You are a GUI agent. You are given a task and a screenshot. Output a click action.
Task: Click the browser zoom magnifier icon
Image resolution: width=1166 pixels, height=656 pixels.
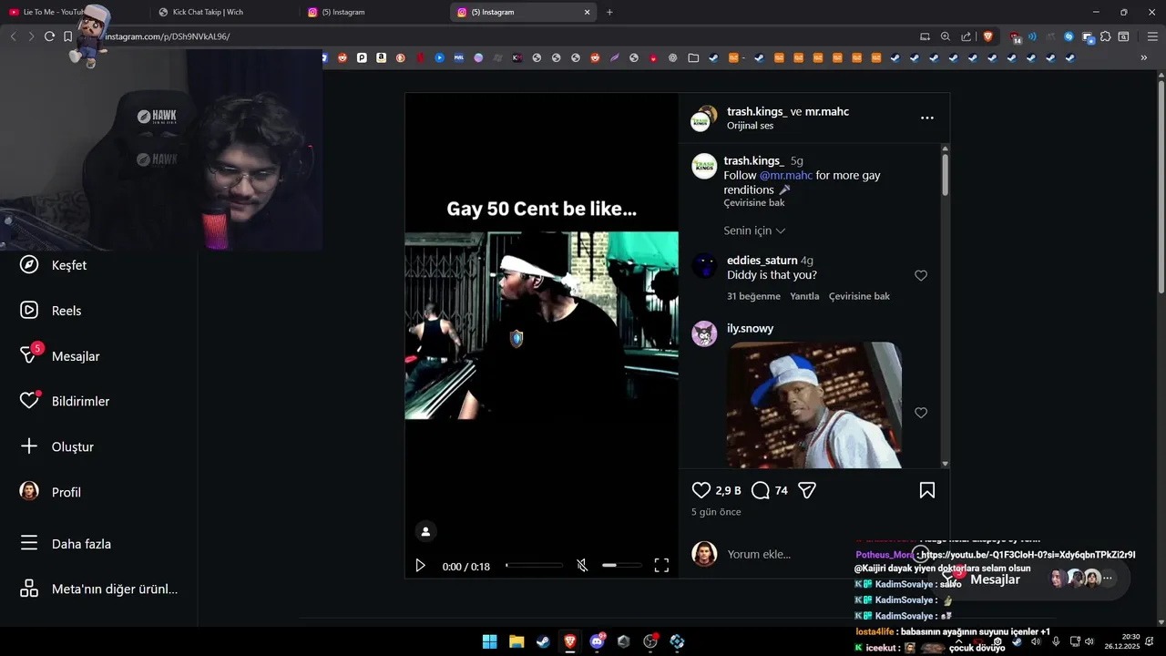[946, 36]
